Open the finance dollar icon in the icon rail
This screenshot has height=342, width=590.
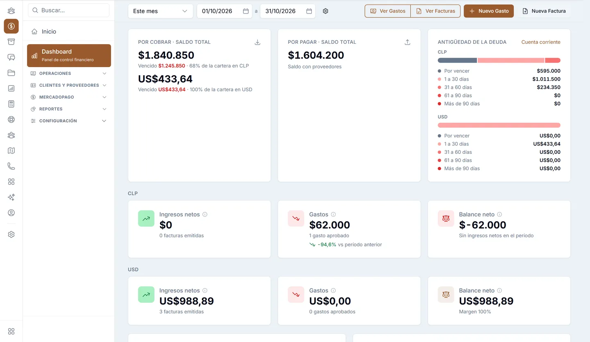click(11, 26)
